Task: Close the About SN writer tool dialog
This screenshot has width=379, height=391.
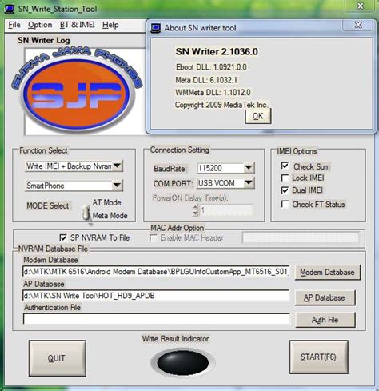Action: [358, 26]
